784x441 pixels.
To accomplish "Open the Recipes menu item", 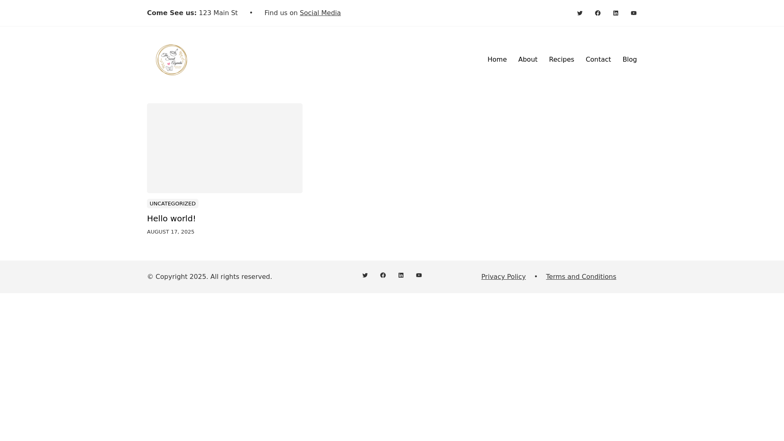I will 561,60.
